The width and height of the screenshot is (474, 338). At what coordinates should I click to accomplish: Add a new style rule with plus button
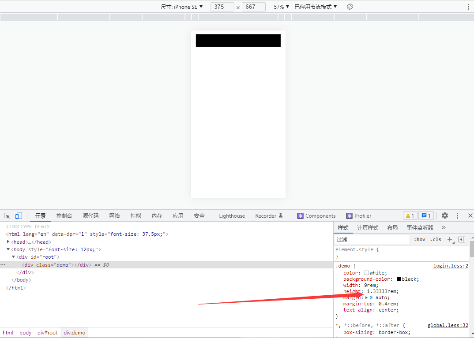pos(449,239)
